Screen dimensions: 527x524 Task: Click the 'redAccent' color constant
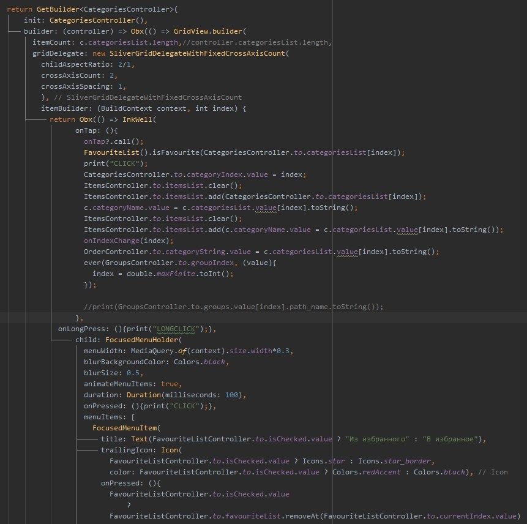(x=381, y=472)
